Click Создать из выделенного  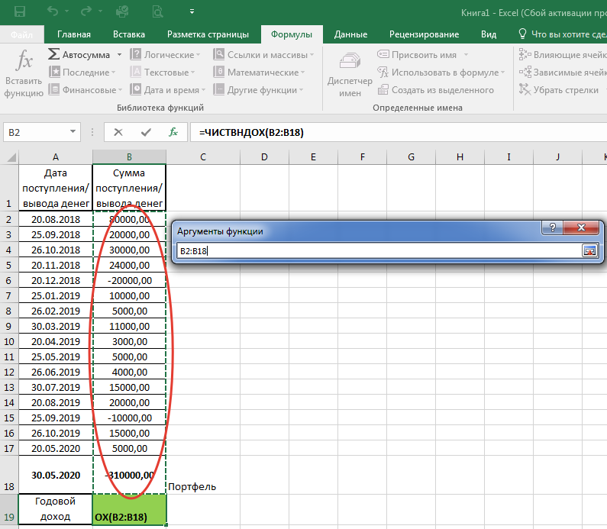point(436,90)
